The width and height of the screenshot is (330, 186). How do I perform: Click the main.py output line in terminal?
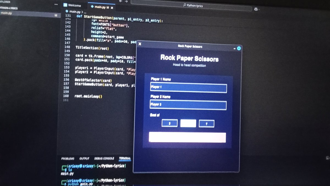click(67, 174)
